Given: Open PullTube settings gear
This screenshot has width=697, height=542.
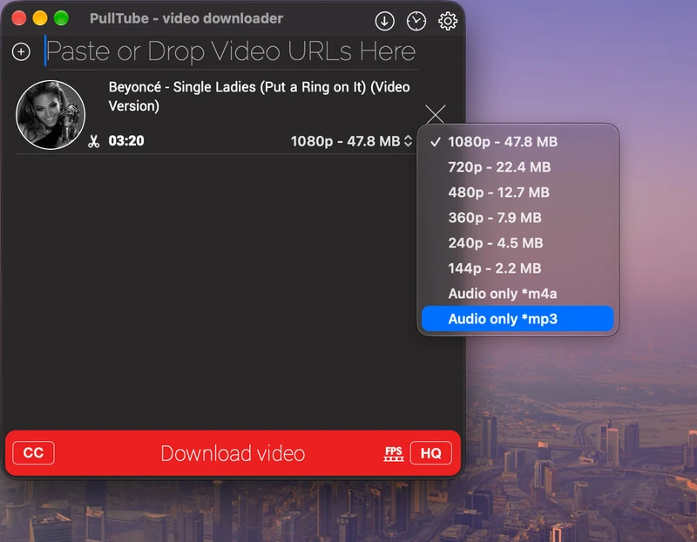Looking at the screenshot, I should click(x=448, y=21).
